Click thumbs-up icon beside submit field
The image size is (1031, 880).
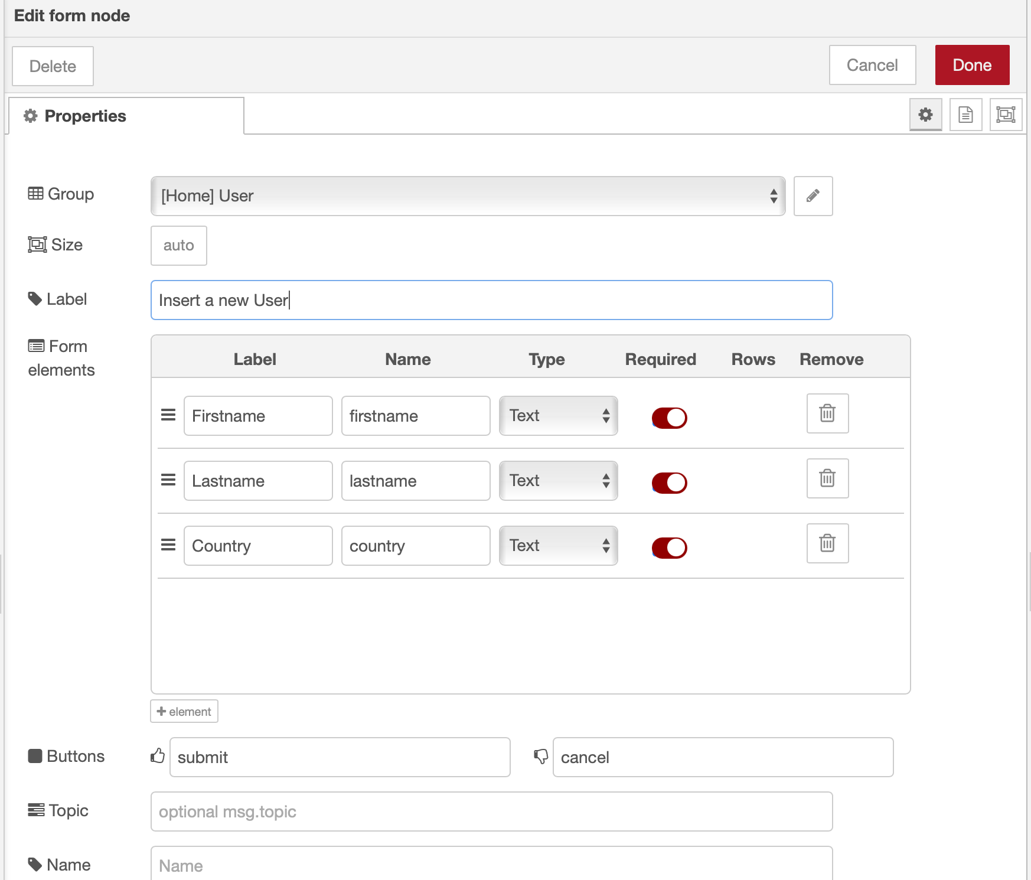(x=158, y=756)
